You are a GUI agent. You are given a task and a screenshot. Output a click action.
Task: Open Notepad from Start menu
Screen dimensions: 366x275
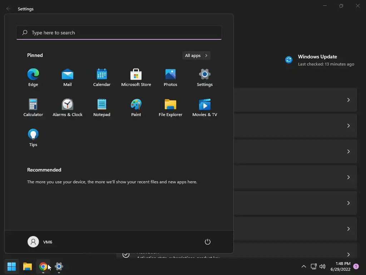[x=102, y=108]
